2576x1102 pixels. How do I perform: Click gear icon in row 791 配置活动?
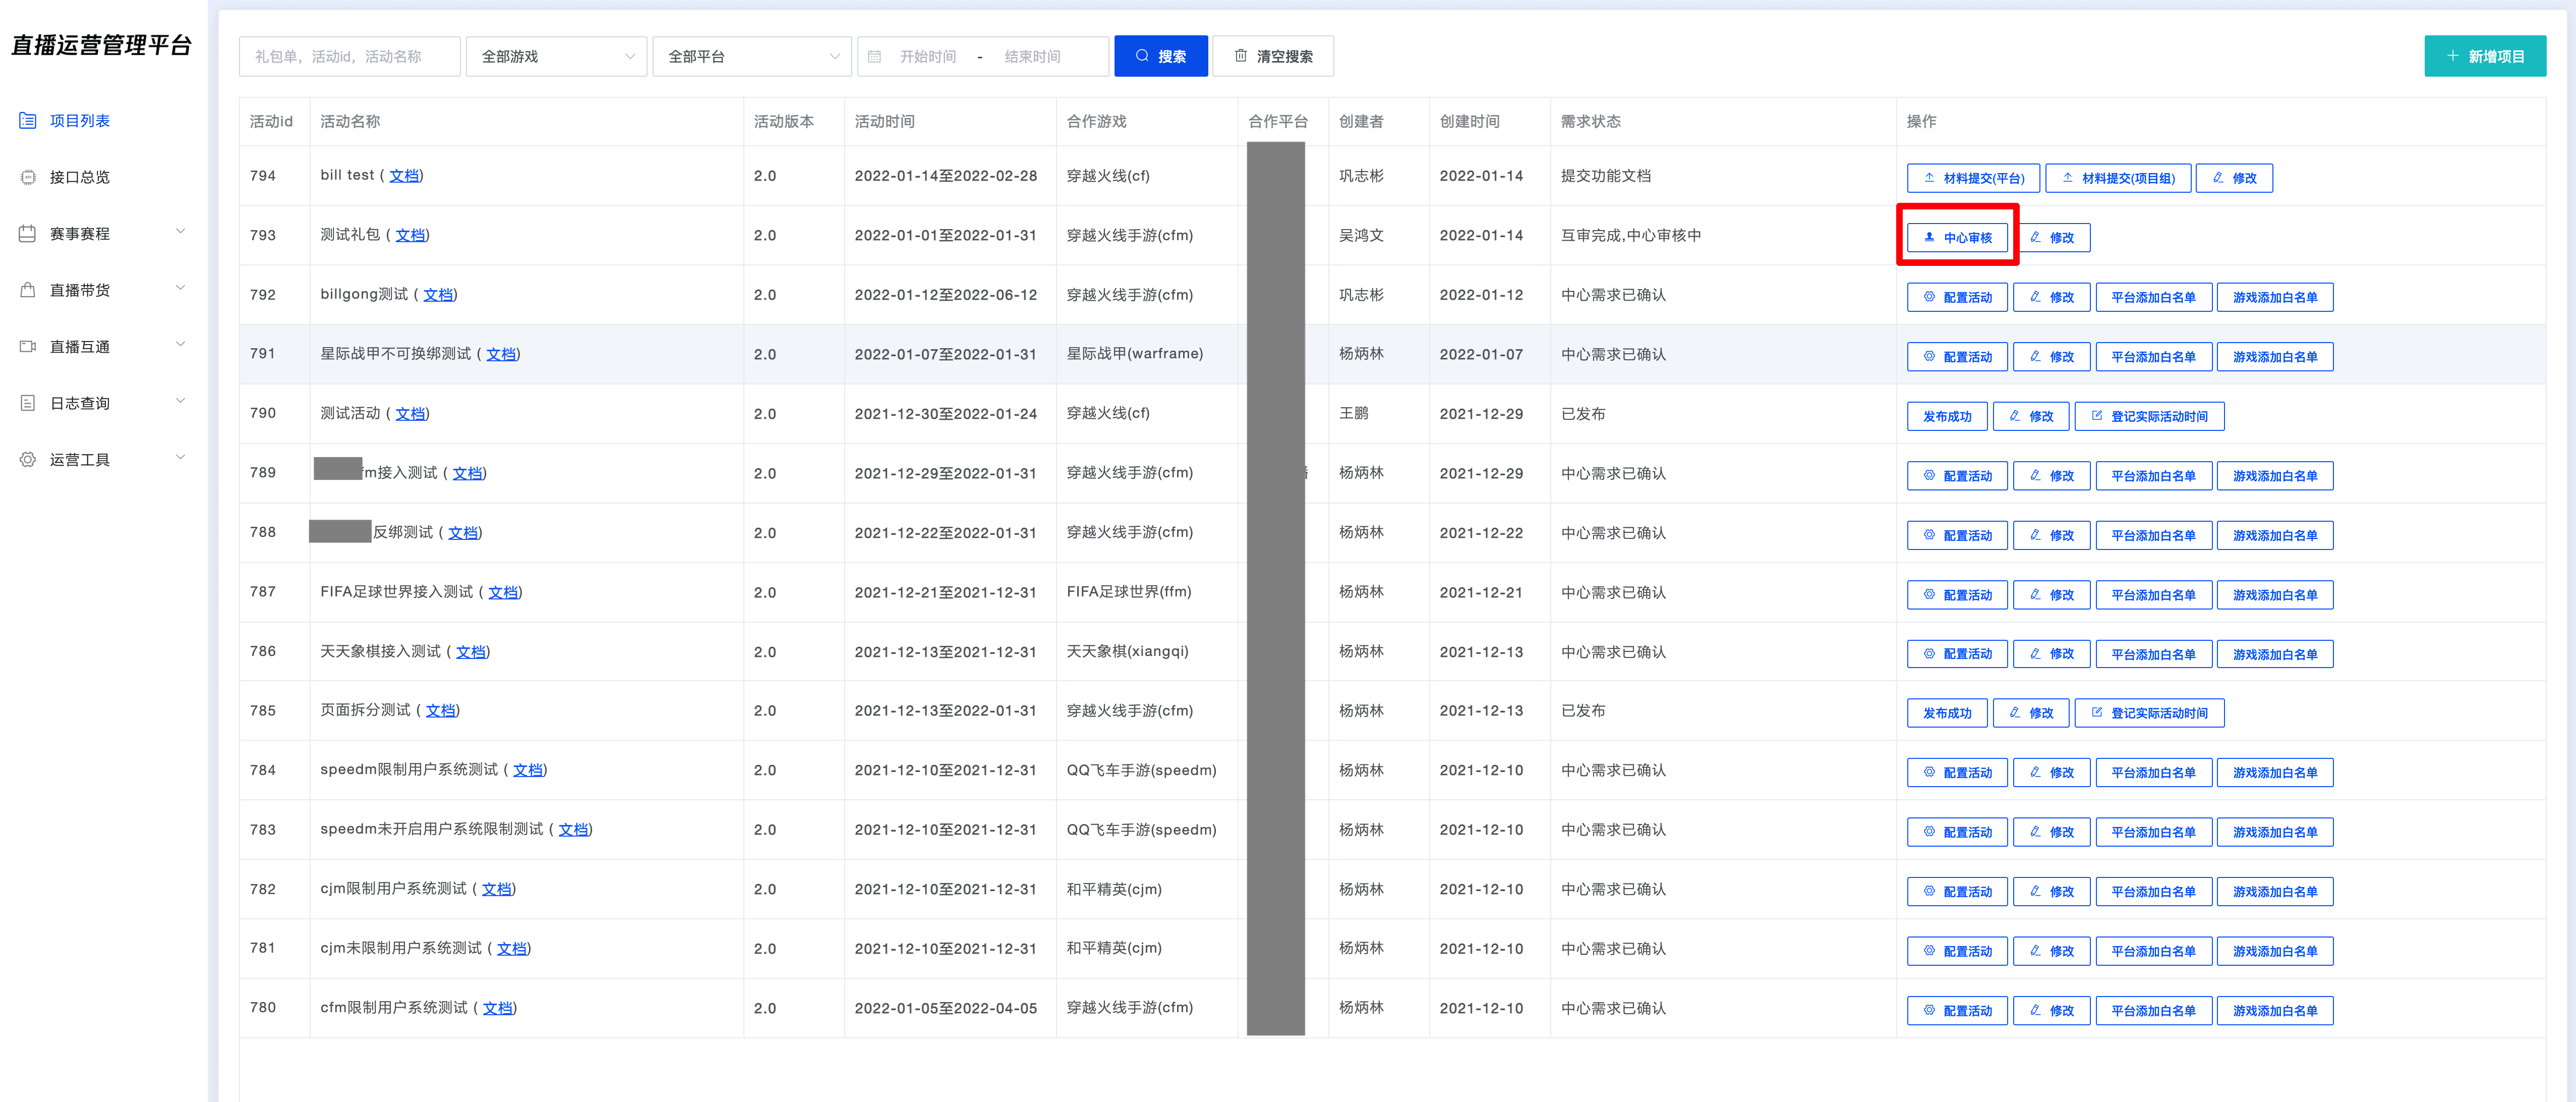coord(1929,356)
